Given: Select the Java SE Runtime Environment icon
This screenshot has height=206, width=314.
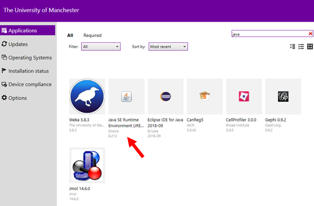Looking at the screenshot, I should tap(126, 96).
